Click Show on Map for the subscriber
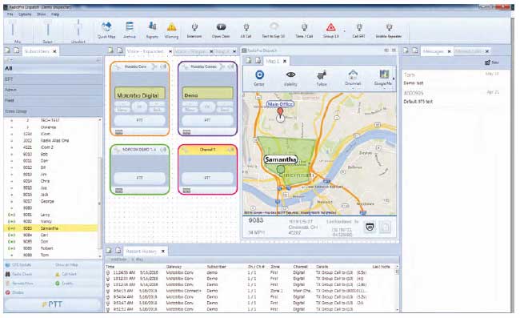 tap(66, 265)
